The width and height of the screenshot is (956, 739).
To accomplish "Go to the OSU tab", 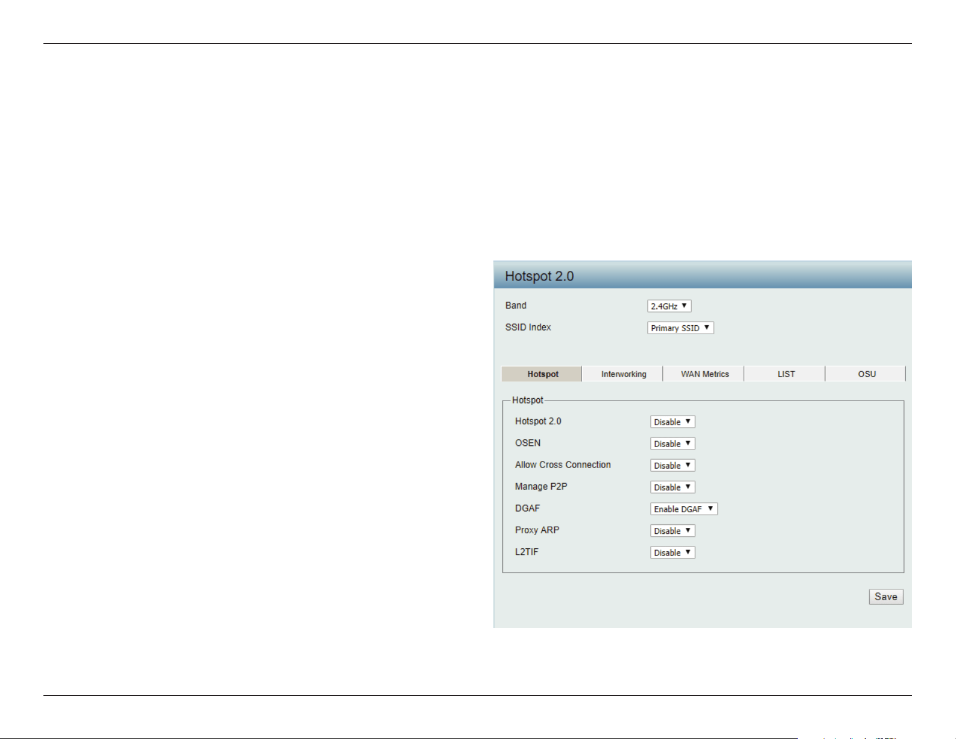I will coord(866,374).
